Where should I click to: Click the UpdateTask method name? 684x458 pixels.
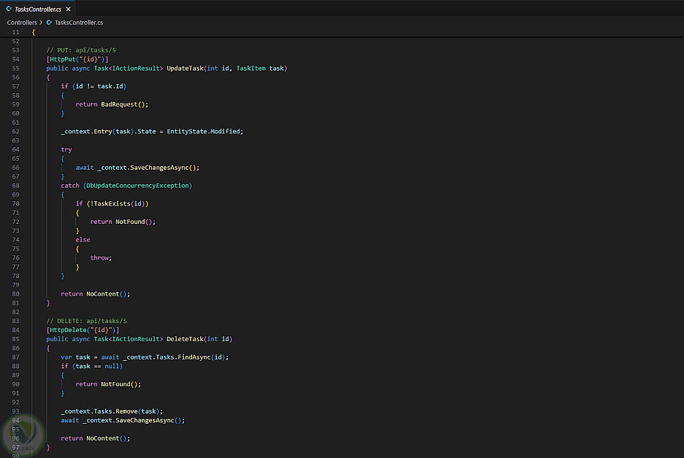point(185,68)
